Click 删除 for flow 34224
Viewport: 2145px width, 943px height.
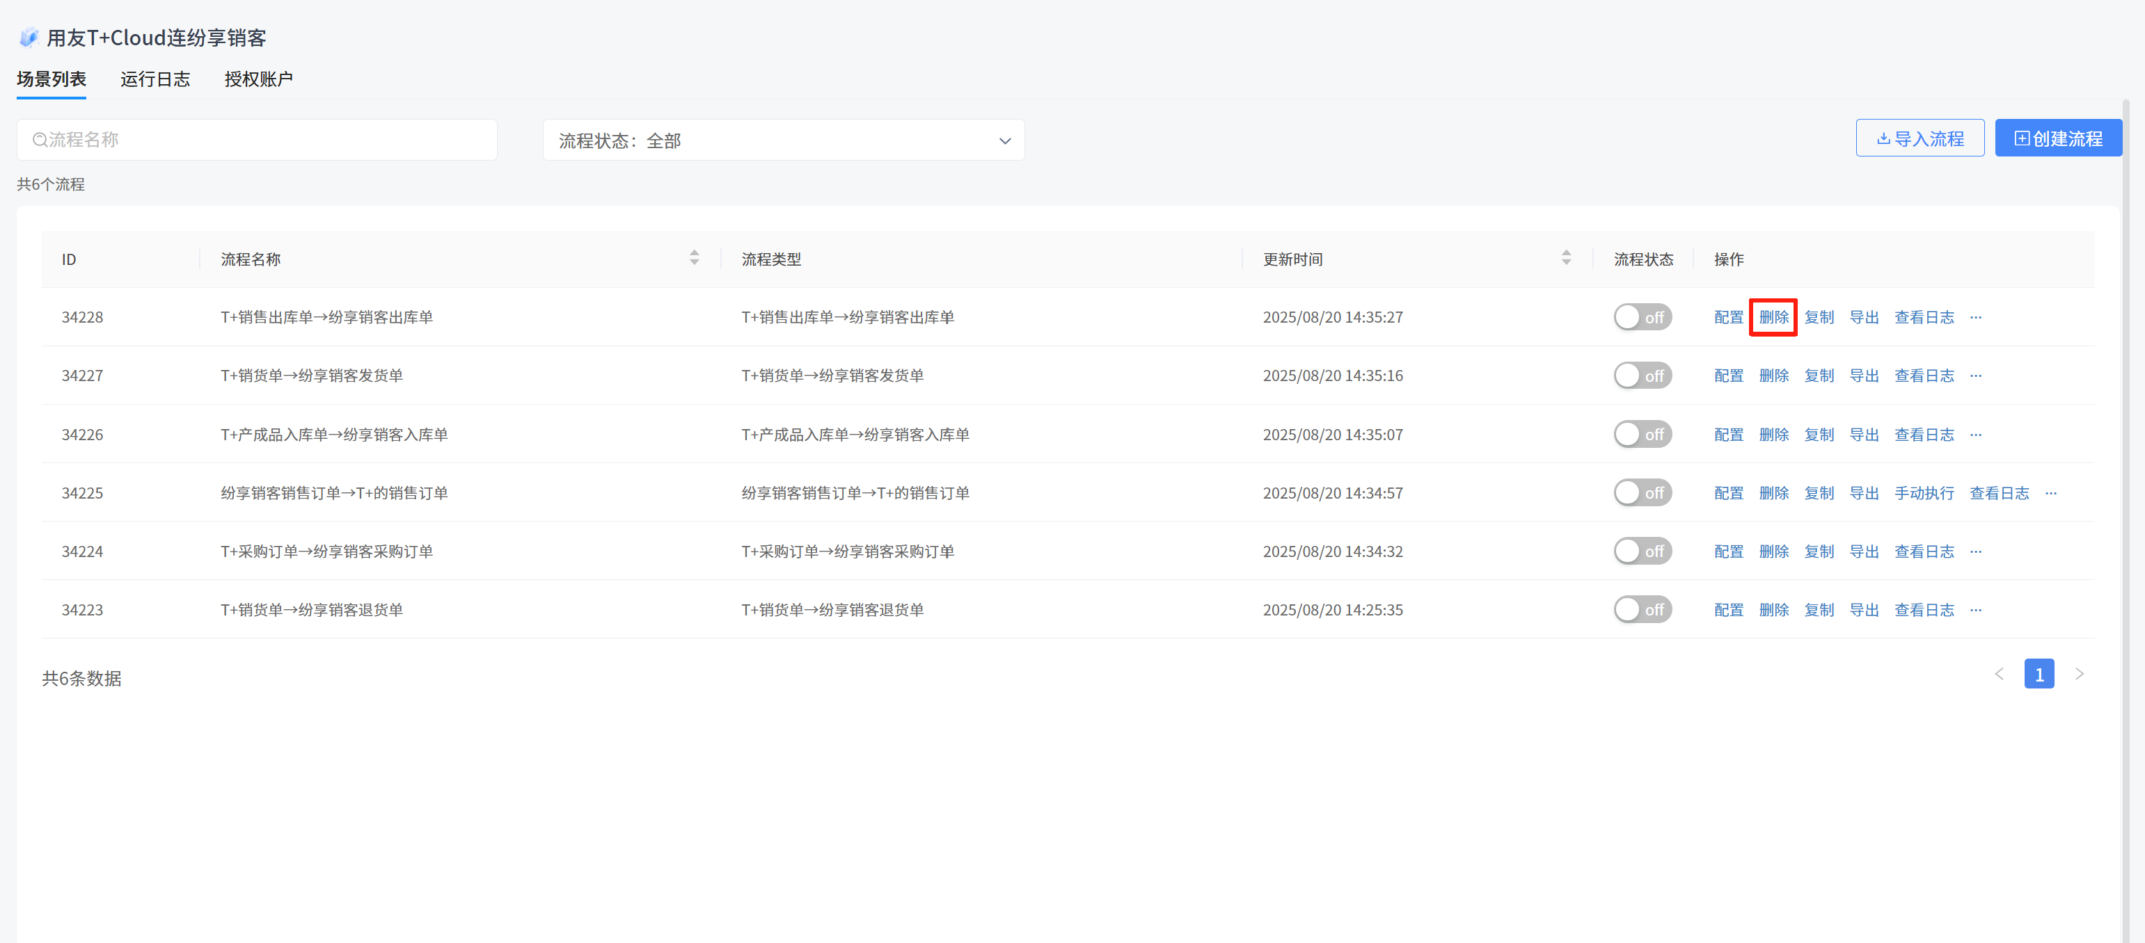1773,551
